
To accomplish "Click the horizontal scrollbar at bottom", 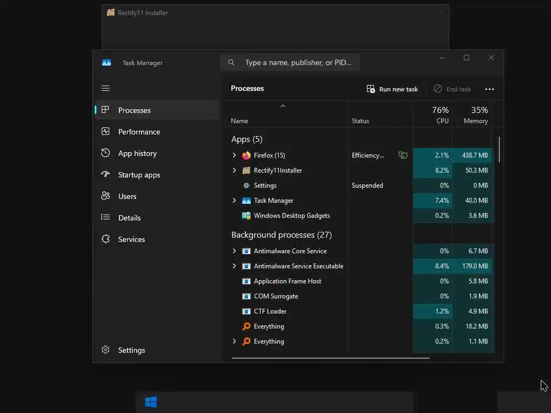I will click(331, 358).
